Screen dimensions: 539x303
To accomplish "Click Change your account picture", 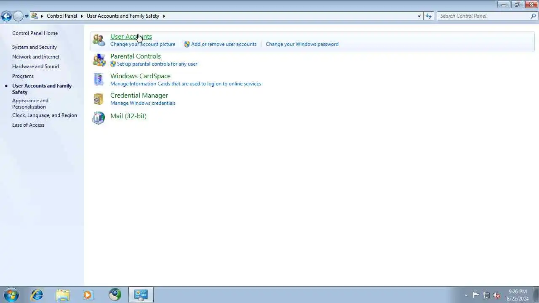I will coord(143,44).
